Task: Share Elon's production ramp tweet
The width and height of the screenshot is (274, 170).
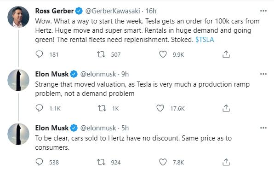Action: 226,108
